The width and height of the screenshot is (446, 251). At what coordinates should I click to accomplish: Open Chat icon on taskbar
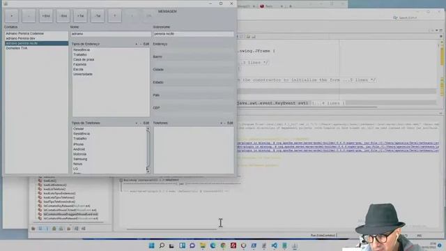coord(192,245)
